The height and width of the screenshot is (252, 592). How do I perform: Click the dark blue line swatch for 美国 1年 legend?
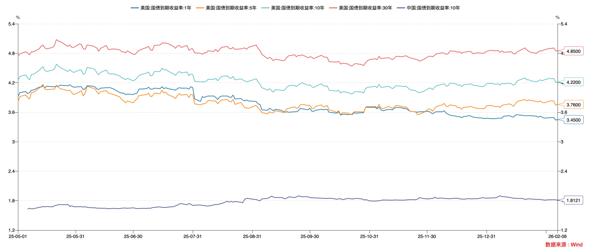[x=135, y=8]
